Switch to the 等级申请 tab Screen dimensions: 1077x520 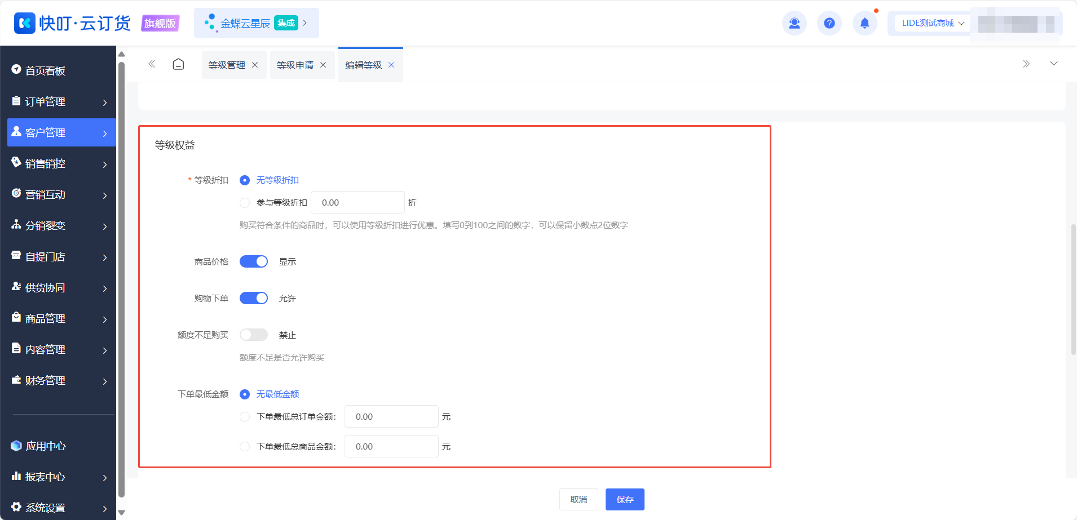tap(295, 65)
